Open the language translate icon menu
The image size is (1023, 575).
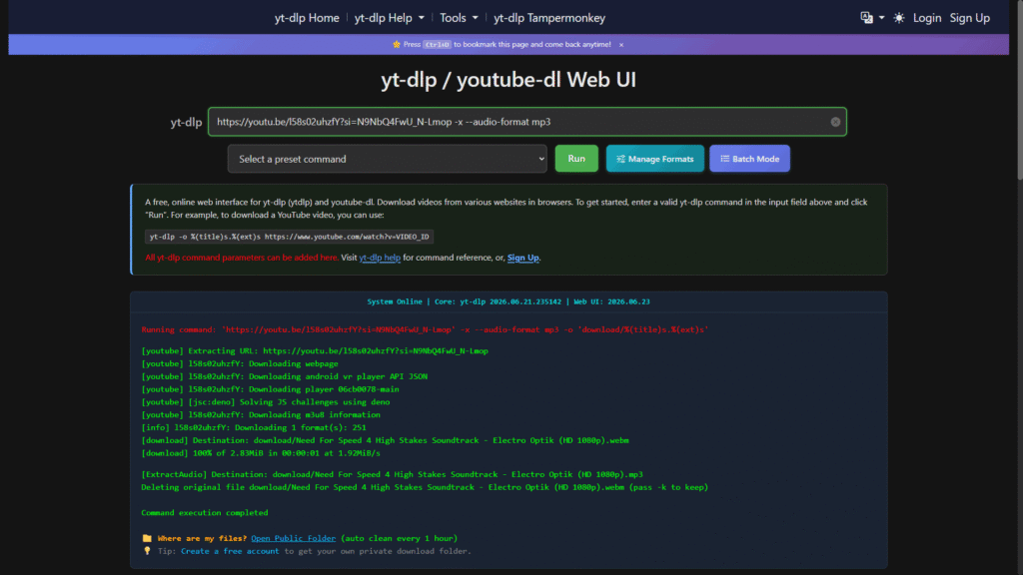point(871,18)
